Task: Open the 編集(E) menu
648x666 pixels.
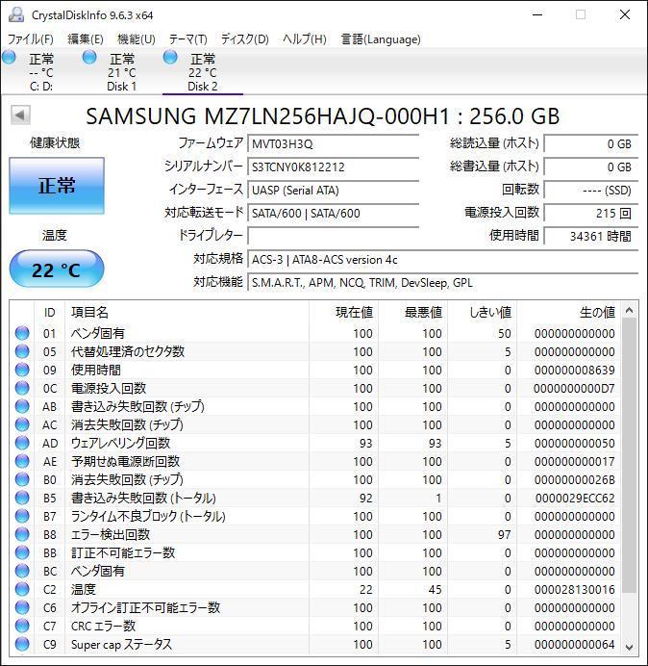Action: (86, 39)
